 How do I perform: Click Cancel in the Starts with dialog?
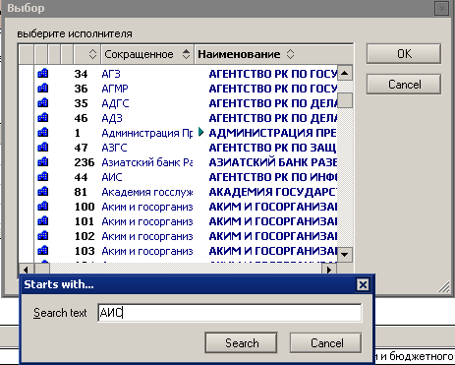(x=326, y=343)
